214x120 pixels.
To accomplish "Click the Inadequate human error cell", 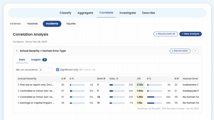I will (x=191, y=91).
